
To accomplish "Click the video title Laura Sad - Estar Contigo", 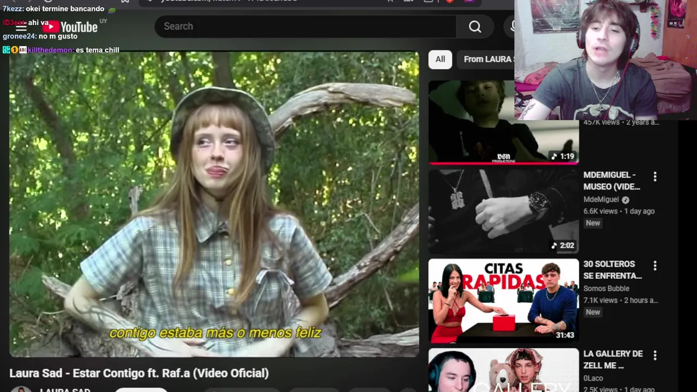I will coord(139,373).
